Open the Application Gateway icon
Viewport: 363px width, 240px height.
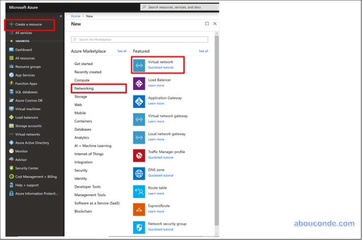pyautogui.click(x=139, y=101)
